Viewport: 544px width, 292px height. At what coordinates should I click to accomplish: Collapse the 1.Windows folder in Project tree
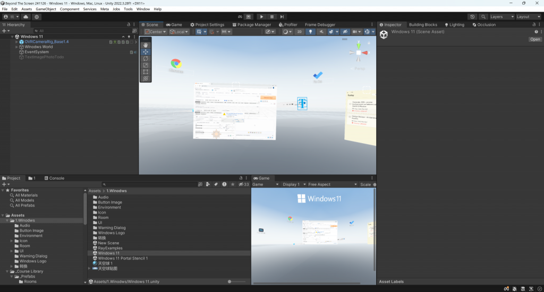[x=7, y=220]
